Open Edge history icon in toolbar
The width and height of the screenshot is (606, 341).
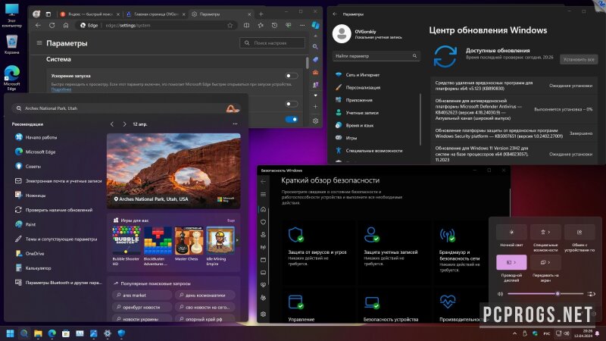click(274, 25)
